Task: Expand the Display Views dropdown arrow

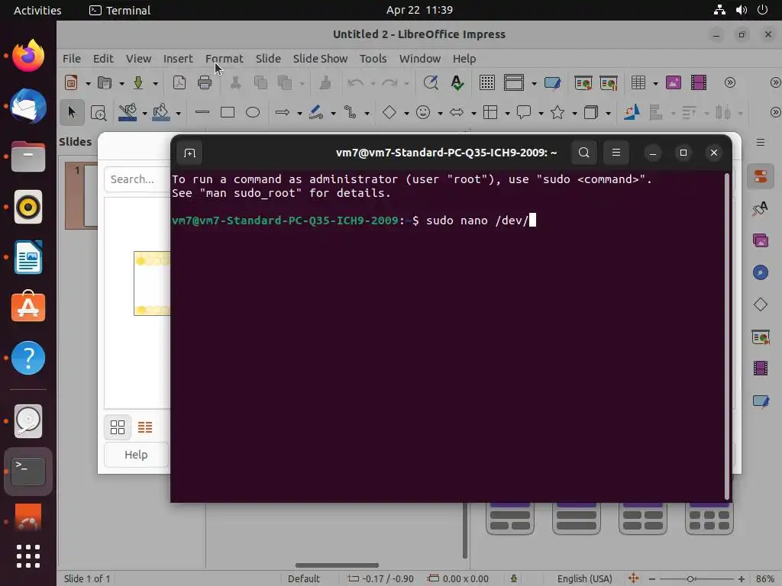Action: (534, 83)
